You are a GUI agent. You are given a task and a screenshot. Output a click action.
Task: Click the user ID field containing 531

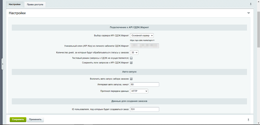click(x=144, y=109)
